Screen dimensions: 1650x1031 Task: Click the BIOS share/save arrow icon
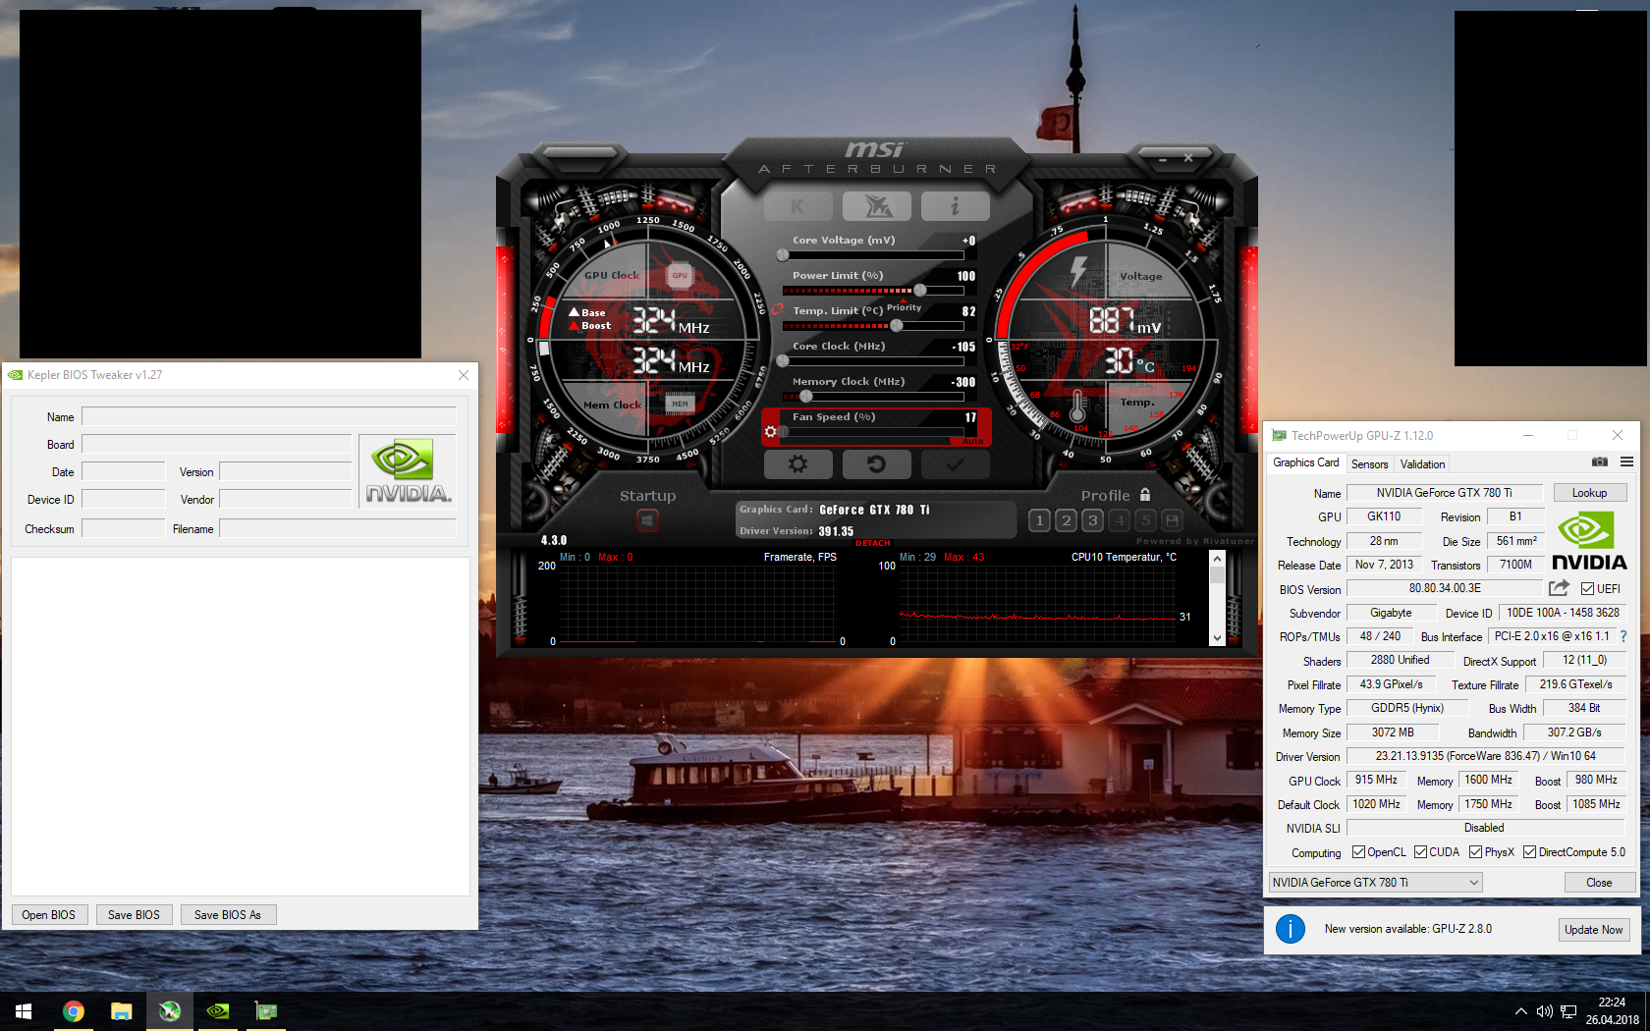click(x=1559, y=588)
